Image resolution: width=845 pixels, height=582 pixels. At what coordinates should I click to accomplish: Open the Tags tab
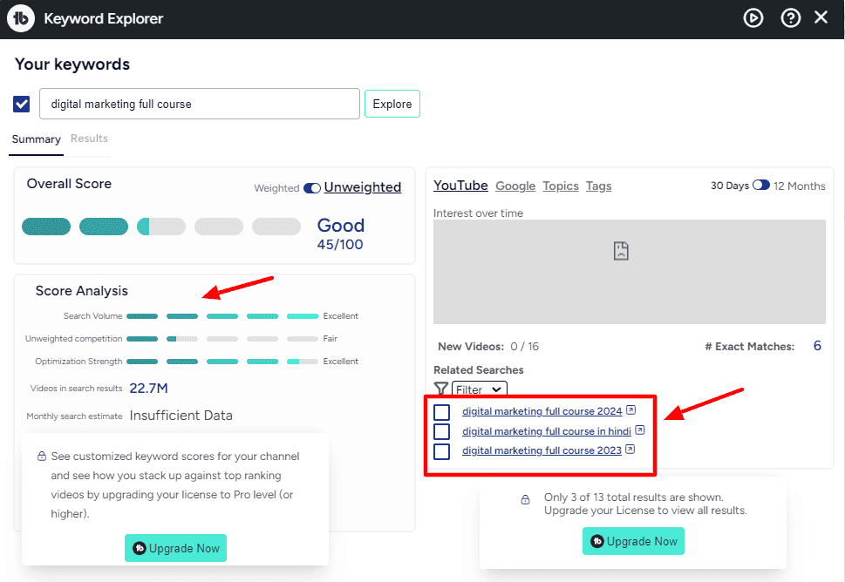[x=598, y=186]
